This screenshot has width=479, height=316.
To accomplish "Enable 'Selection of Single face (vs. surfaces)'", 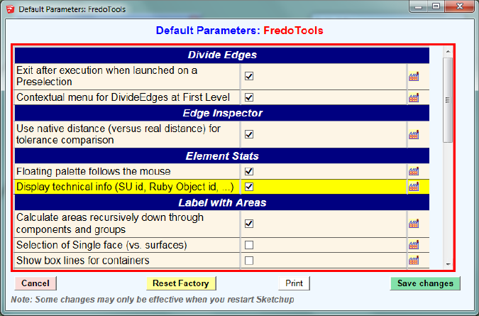I will coord(249,245).
